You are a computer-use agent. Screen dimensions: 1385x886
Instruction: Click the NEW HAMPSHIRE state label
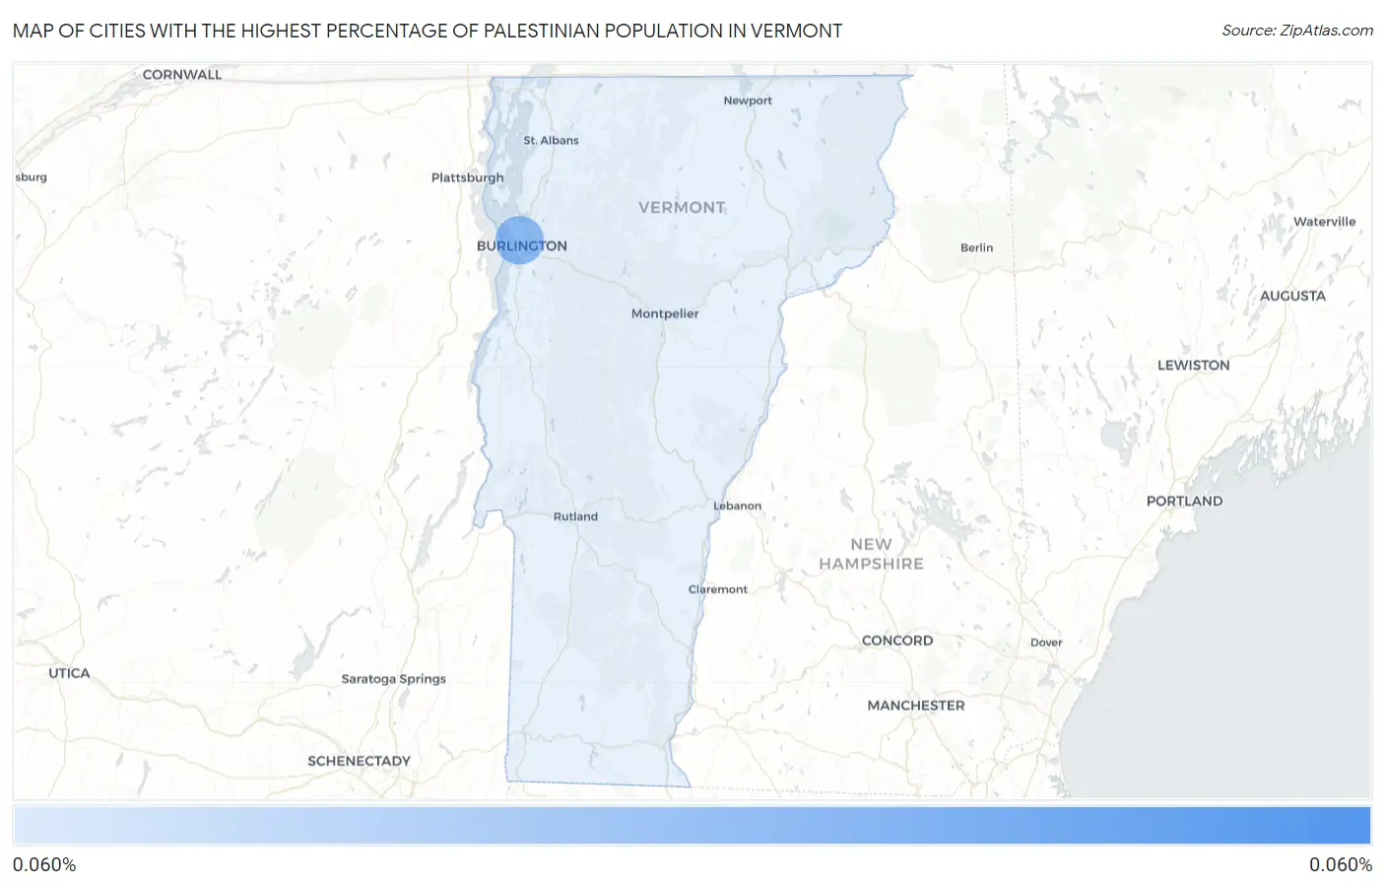[x=872, y=554]
